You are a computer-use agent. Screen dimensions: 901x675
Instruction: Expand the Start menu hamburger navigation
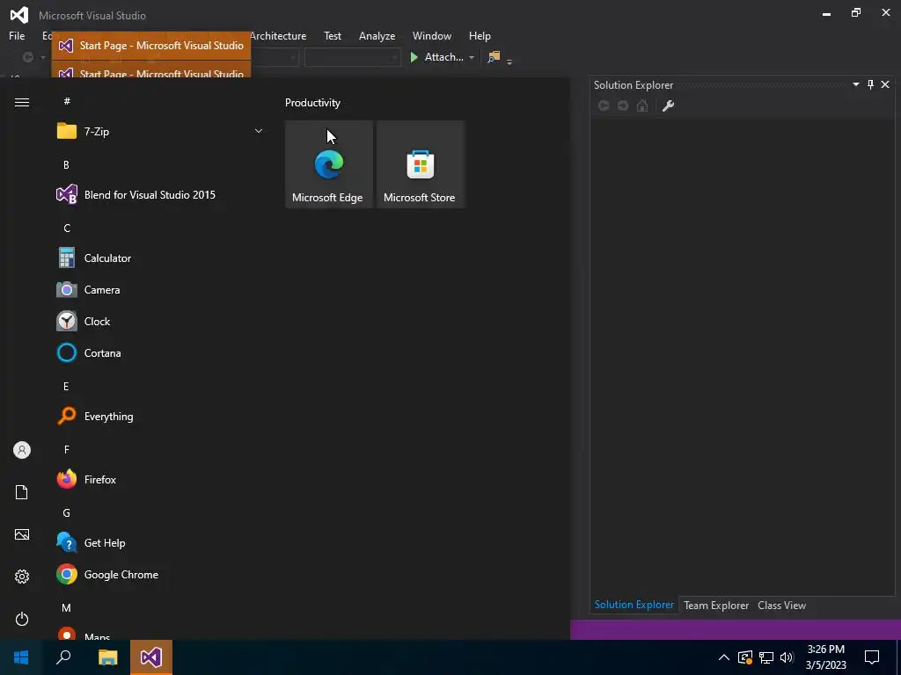(22, 102)
